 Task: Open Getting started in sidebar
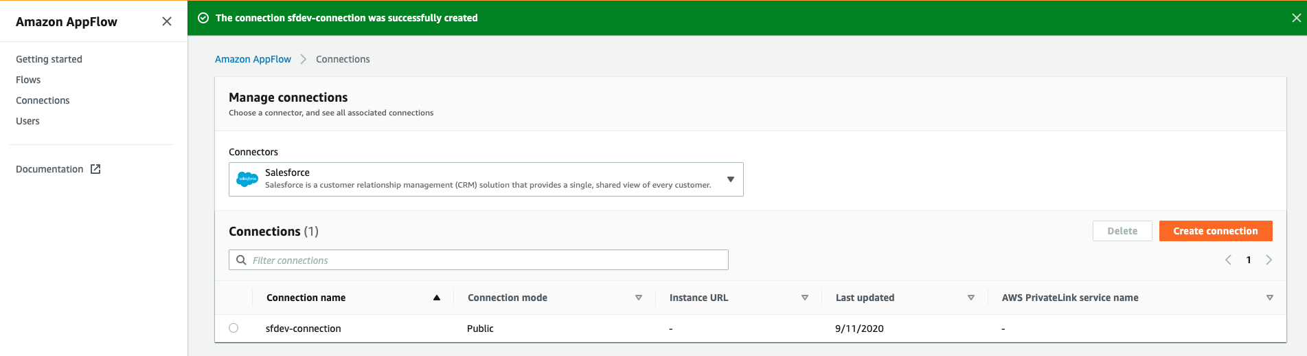pos(49,59)
